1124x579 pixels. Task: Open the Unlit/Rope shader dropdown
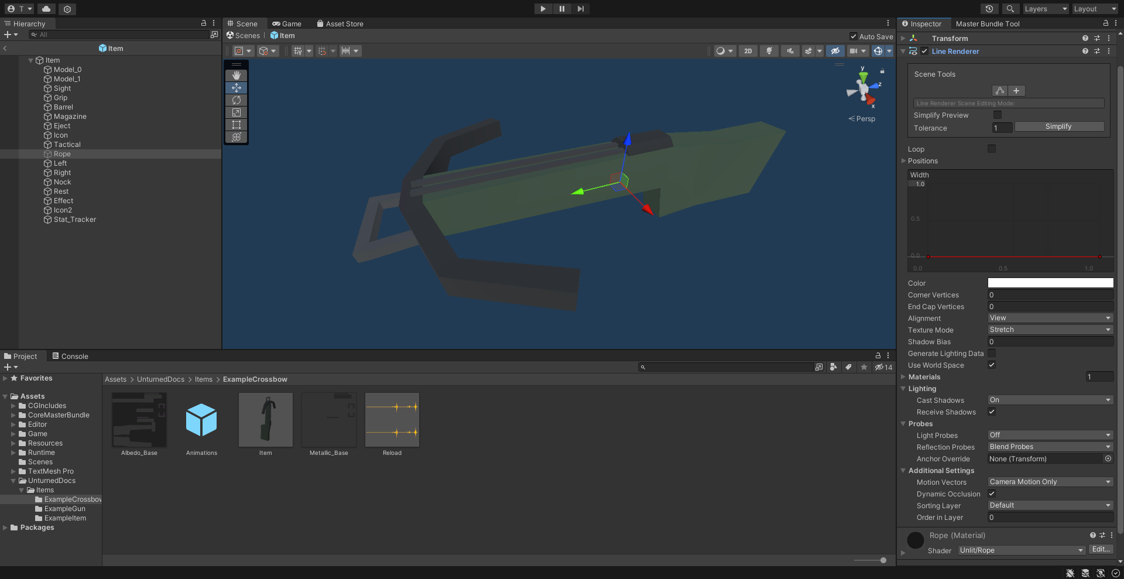(x=1021, y=550)
